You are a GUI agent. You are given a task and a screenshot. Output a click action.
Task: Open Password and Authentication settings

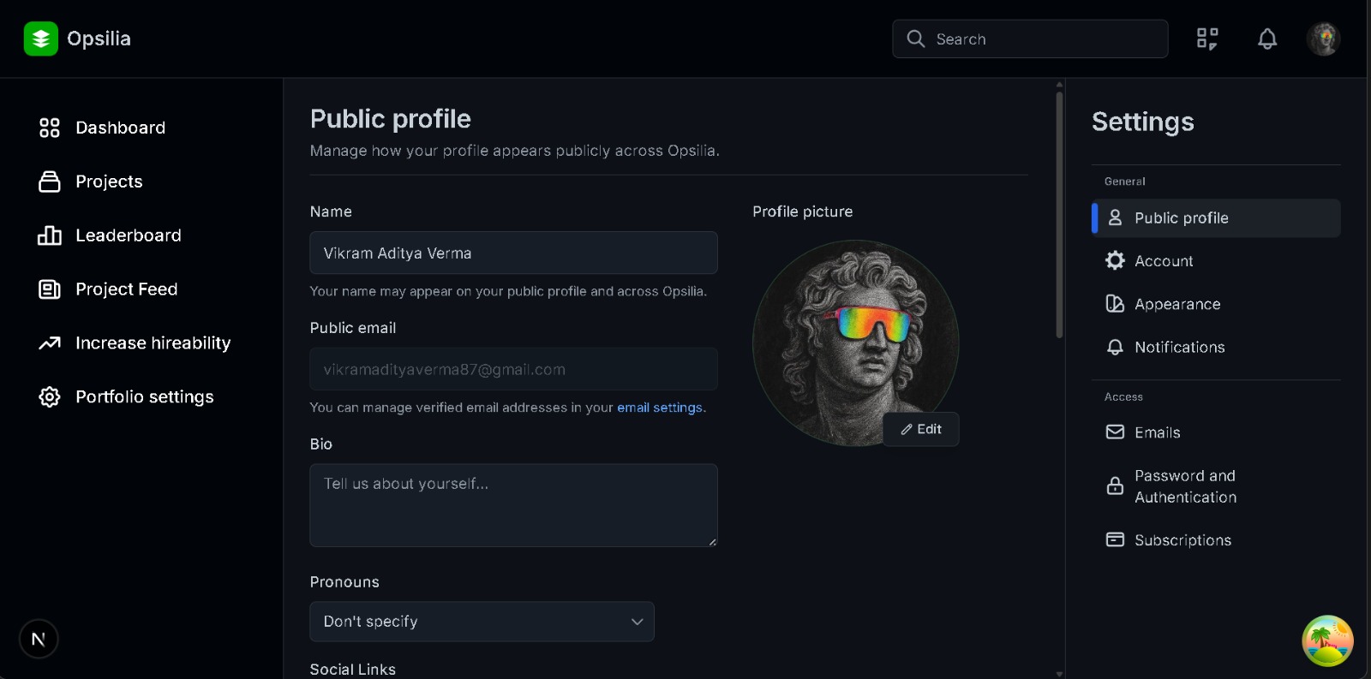pos(1185,486)
